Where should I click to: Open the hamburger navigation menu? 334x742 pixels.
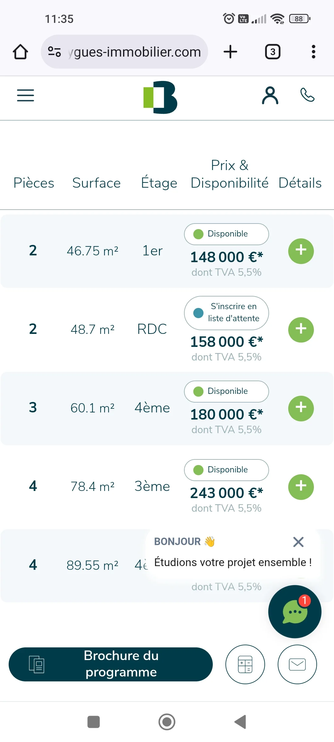(25, 95)
